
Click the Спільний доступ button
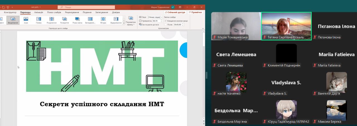tap(175, 13)
